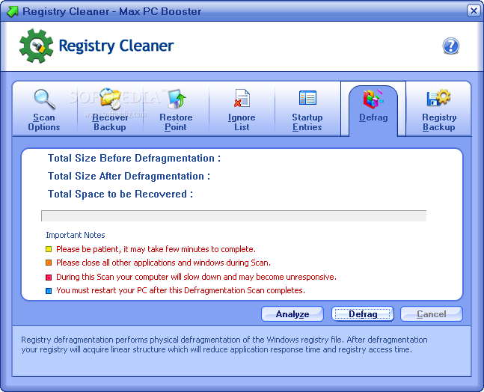The height and width of the screenshot is (392, 484).
Task: Click the Startup Entries list icon
Action: coord(307,98)
